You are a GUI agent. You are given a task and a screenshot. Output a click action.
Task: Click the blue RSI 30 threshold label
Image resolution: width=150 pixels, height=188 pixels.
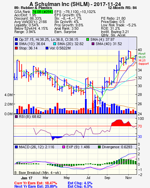pyautogui.click(x=140, y=137)
